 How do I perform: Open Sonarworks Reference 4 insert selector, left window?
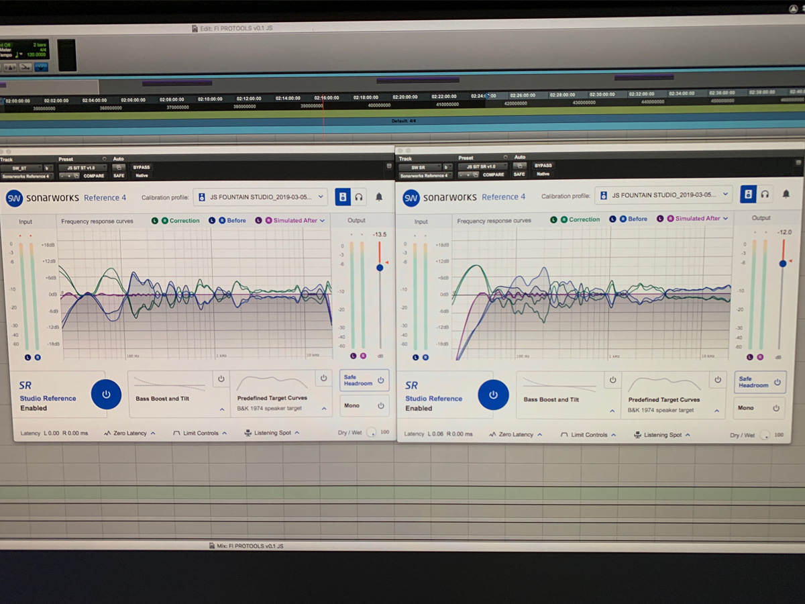click(26, 177)
